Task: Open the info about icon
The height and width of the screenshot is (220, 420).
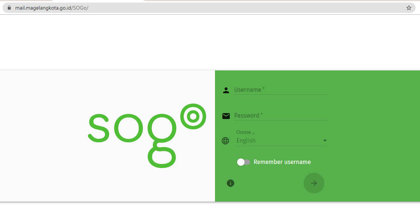Action: 231,183
